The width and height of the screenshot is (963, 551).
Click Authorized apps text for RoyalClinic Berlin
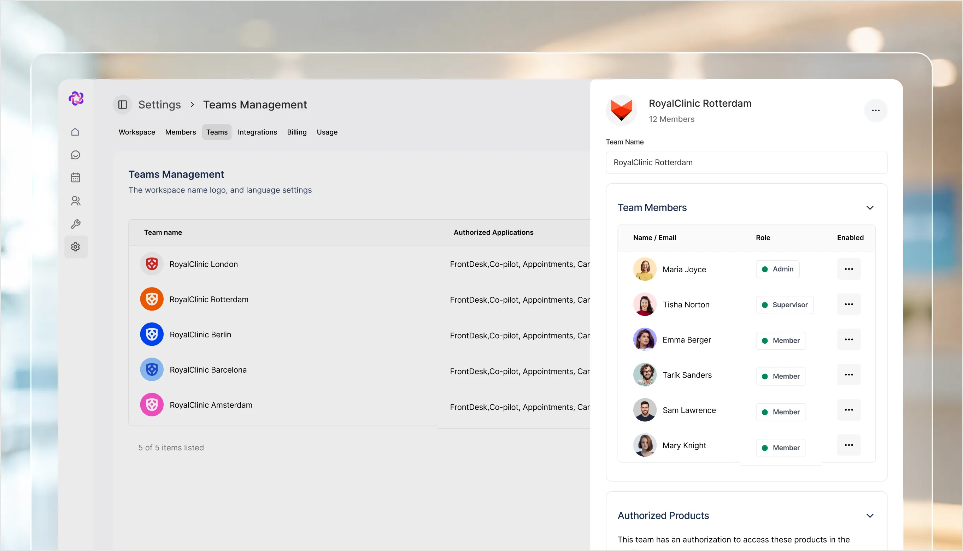[520, 336]
